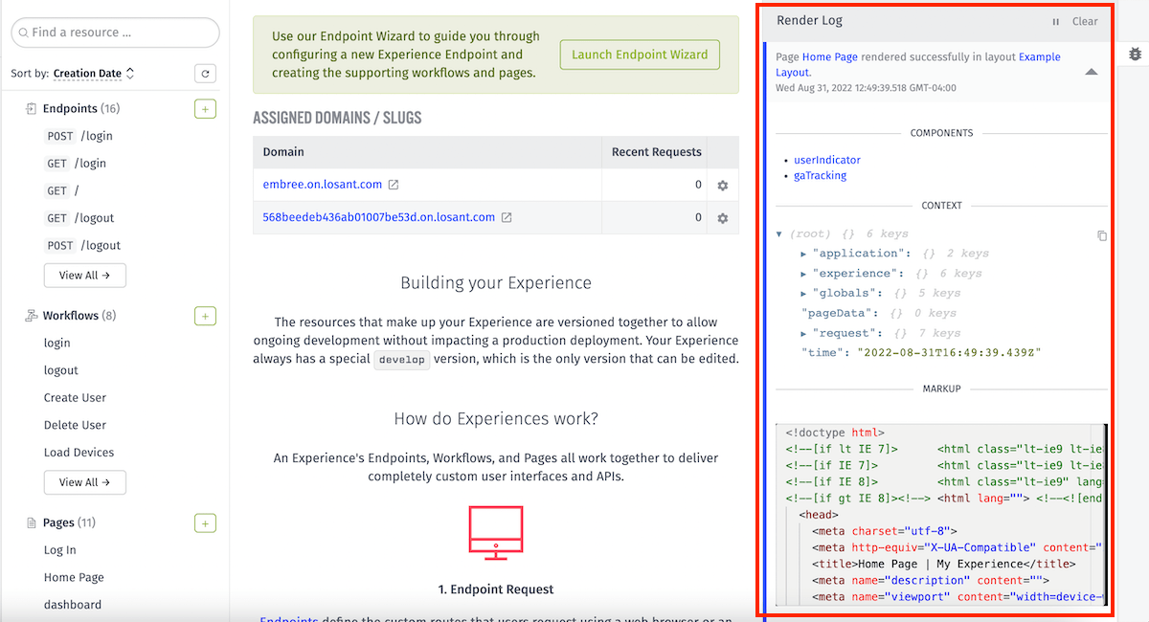Open the debug bug icon panel

1135,56
